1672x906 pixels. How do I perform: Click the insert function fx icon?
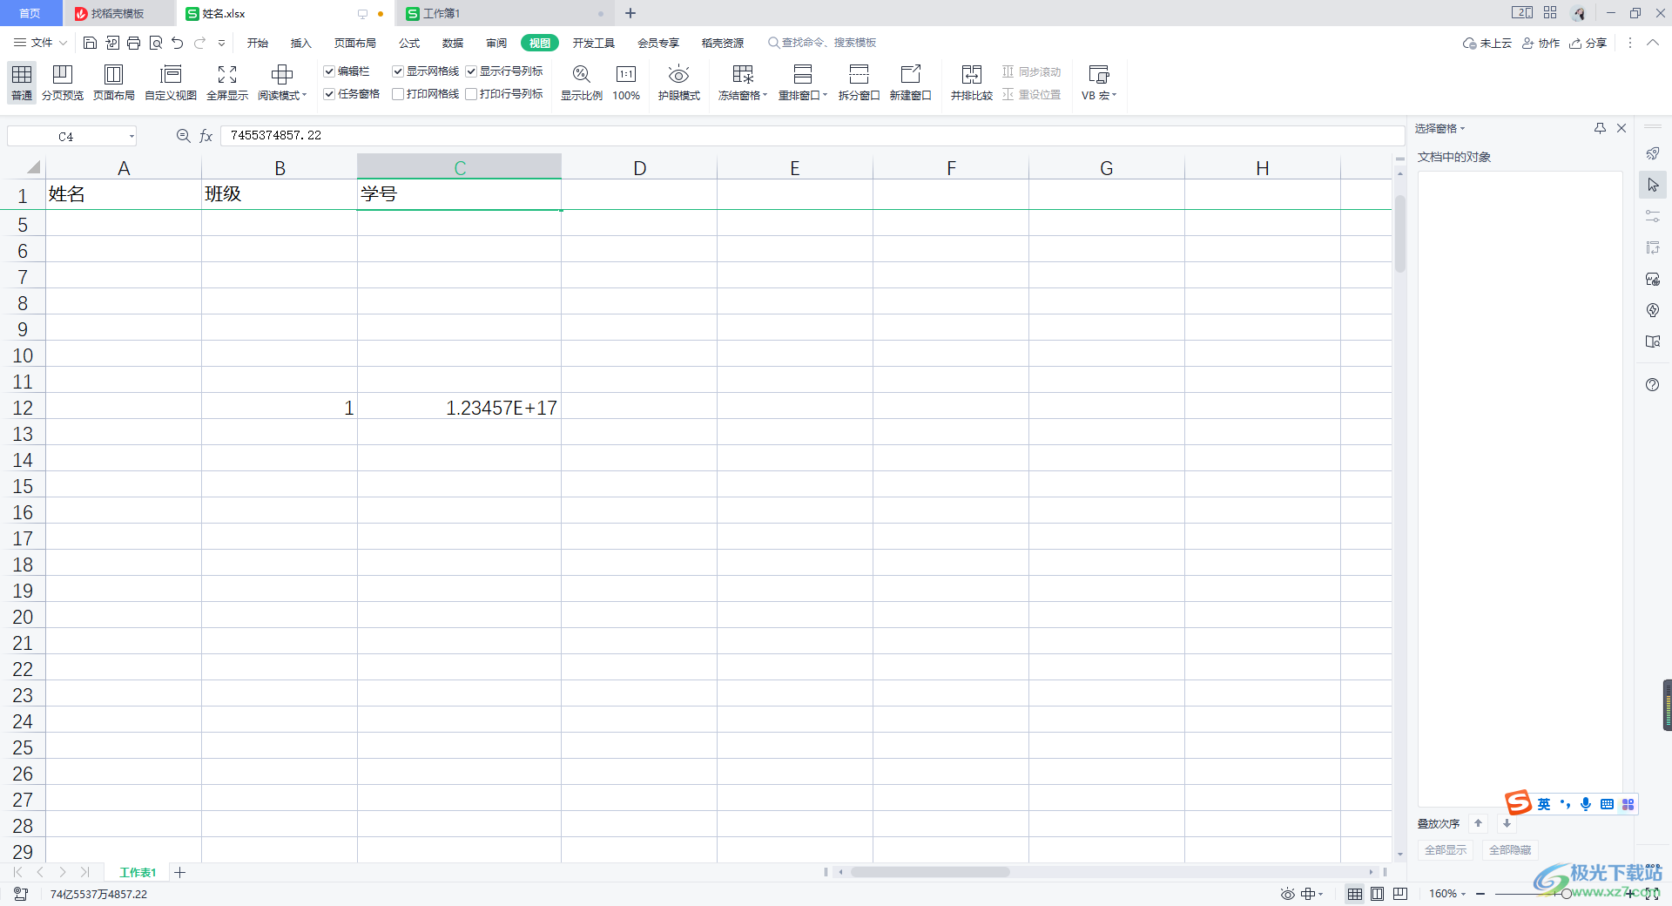[206, 136]
